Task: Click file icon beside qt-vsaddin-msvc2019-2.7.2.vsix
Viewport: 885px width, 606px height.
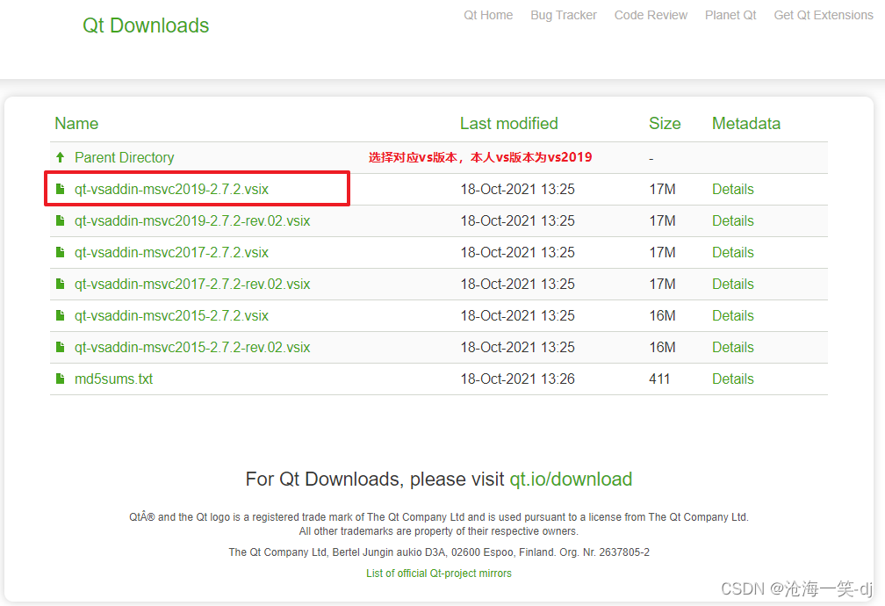Action: click(61, 189)
